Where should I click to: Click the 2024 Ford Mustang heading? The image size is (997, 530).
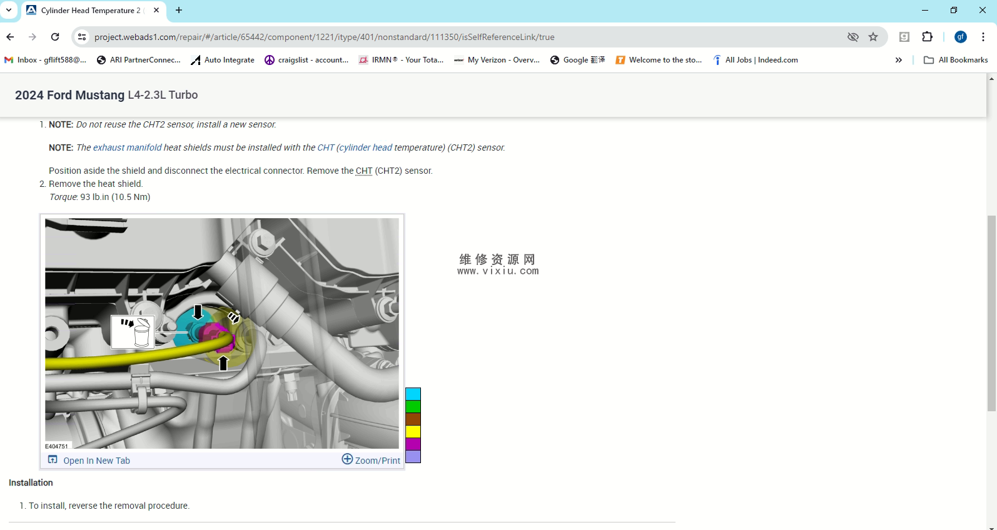click(70, 95)
